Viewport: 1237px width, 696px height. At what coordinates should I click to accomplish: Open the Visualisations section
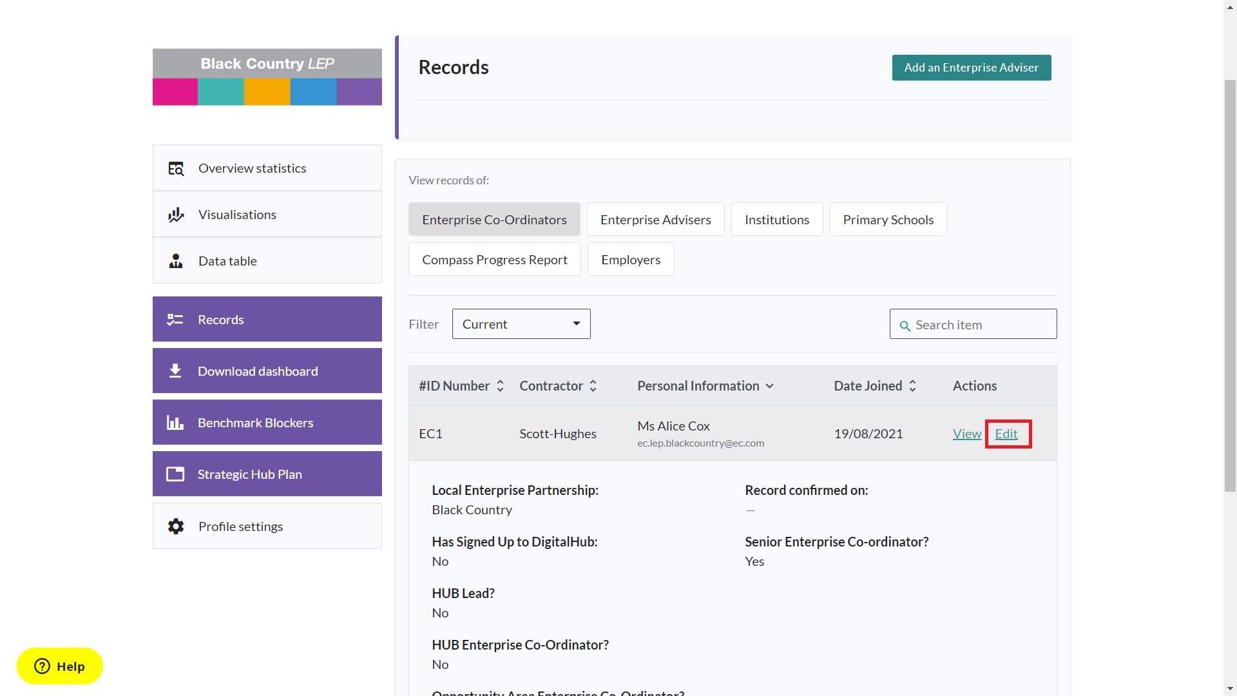(x=267, y=214)
